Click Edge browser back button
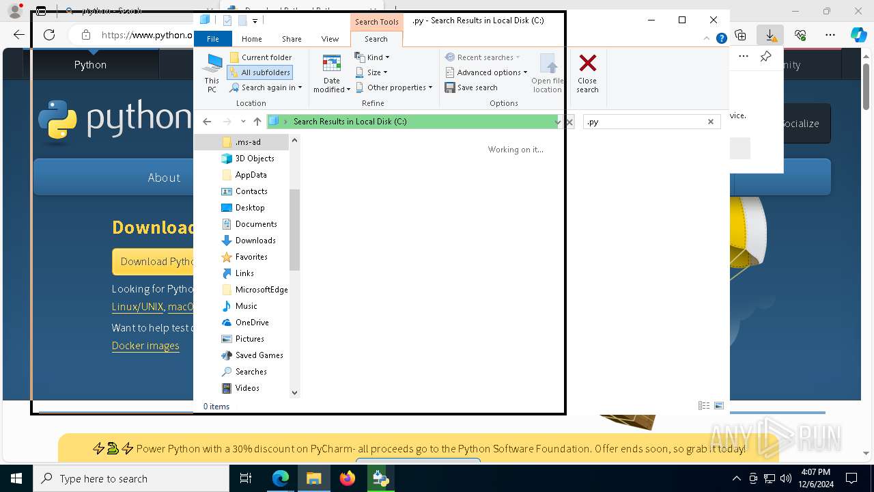This screenshot has height=492, width=874. tap(19, 35)
